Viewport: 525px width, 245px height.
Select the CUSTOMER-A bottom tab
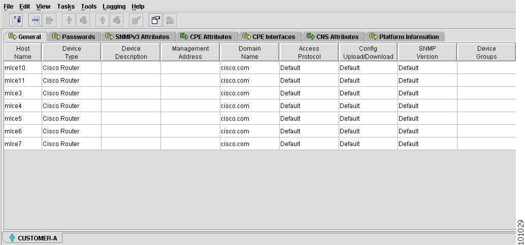click(x=33, y=238)
